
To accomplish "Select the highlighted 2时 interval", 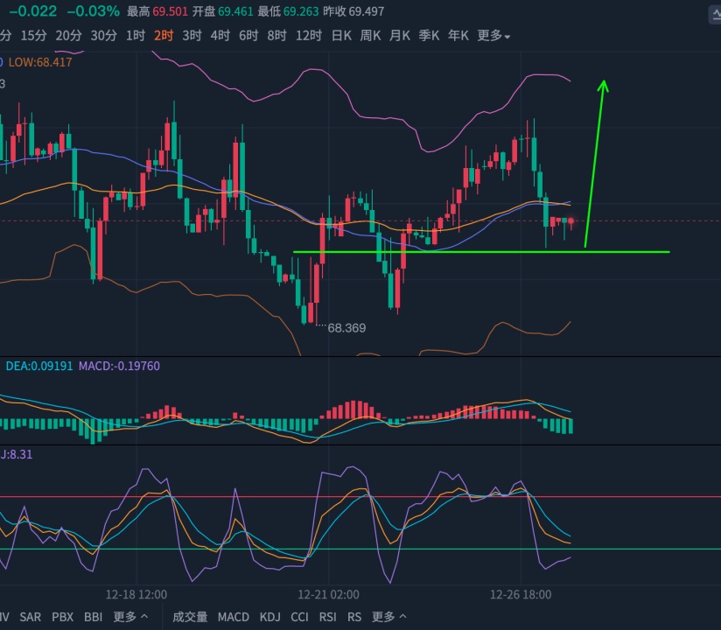I will tap(164, 35).
